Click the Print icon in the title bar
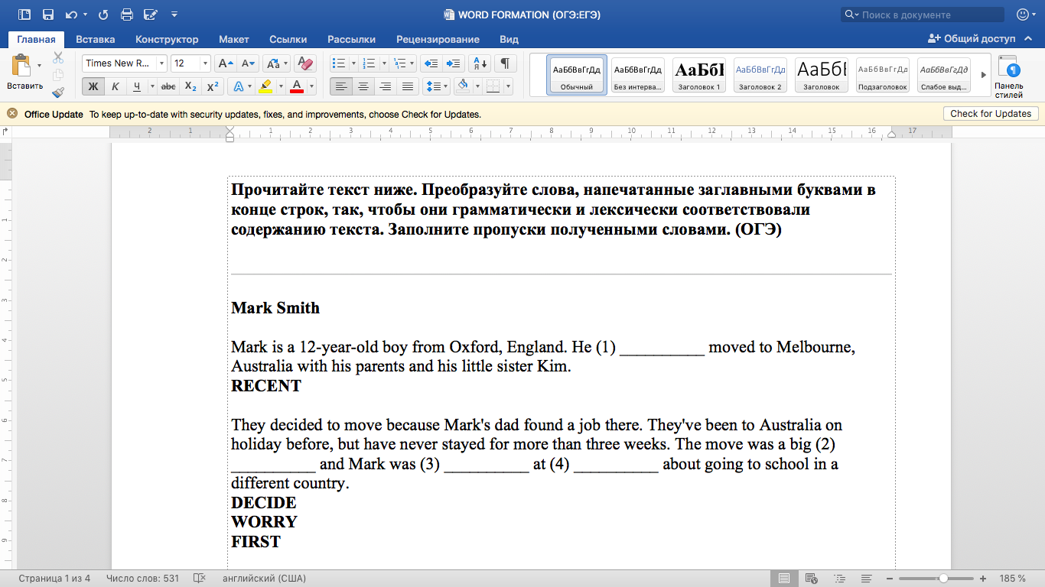 127,15
